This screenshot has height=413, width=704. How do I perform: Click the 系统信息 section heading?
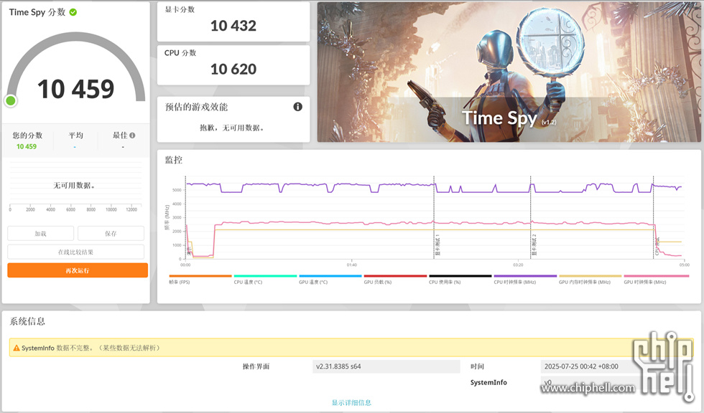(27, 321)
